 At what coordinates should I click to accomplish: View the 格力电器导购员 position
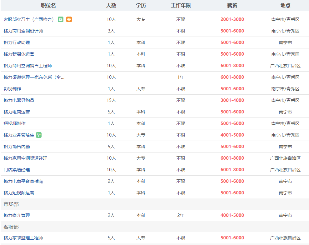click(19, 100)
